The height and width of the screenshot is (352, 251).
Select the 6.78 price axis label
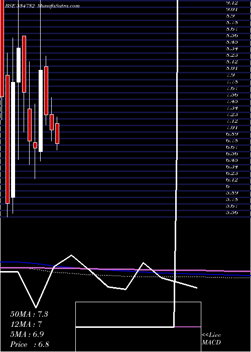click(x=232, y=141)
